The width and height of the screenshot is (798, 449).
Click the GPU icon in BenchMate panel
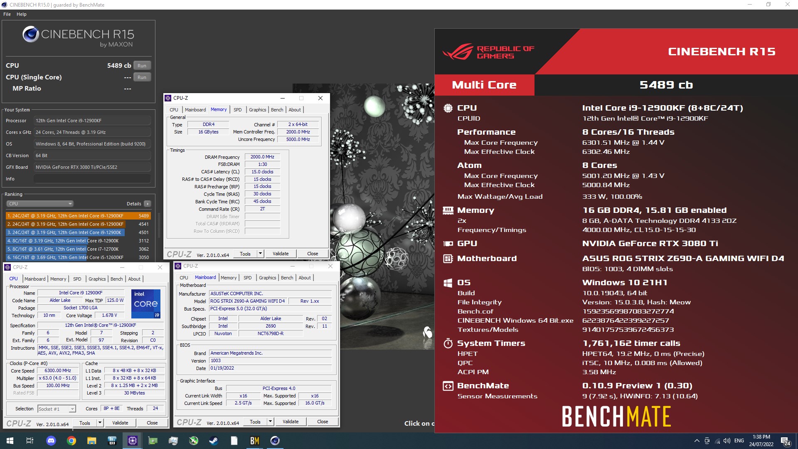click(x=448, y=244)
